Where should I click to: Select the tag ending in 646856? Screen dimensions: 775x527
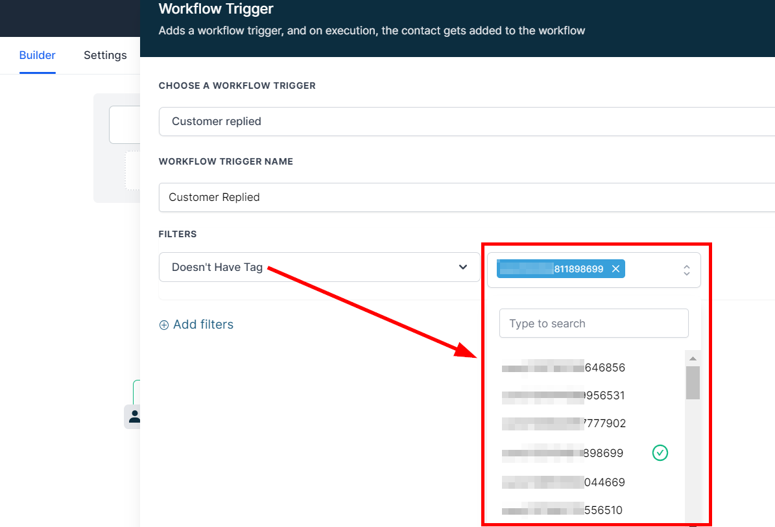pos(564,368)
